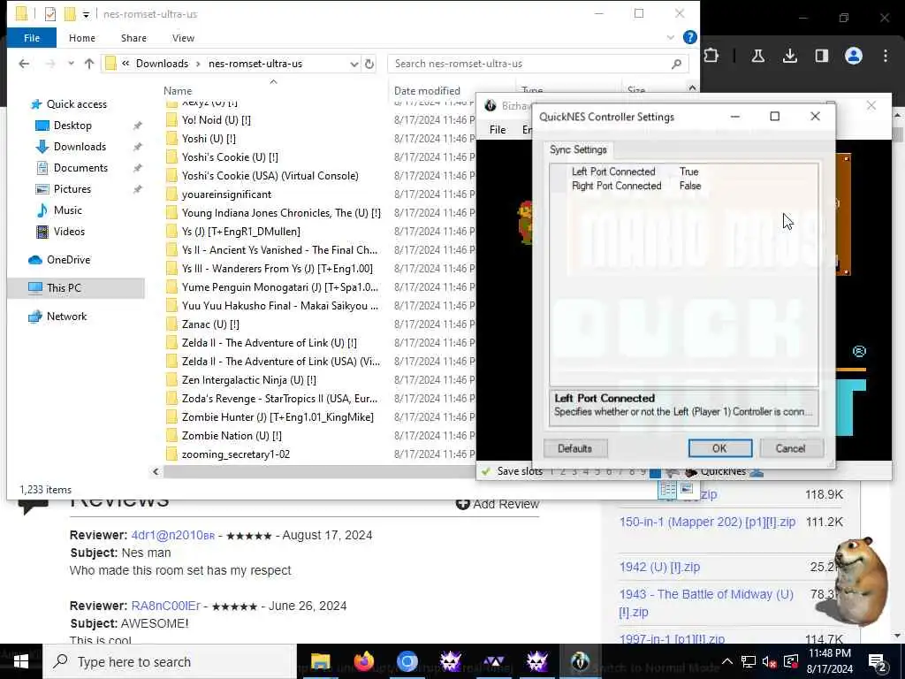Select Desktop in the navigation pane
Screen dimensions: 905x679
pos(72,126)
